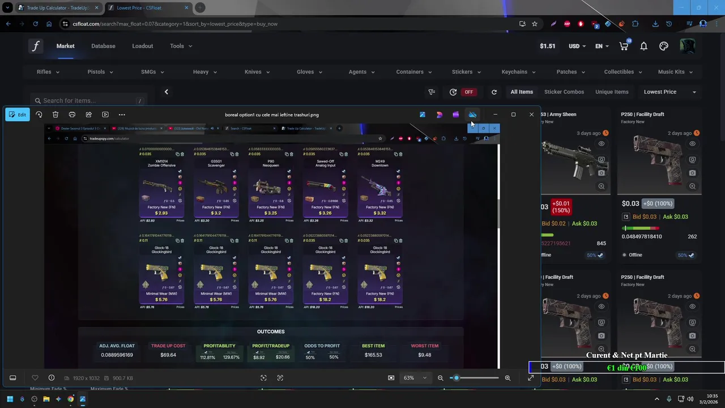Screen dimensions: 725x408
Task: Open the EN language dropdown
Action: [602, 46]
